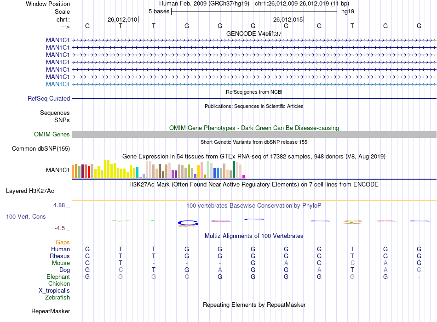Open the RefSeq Curated track label
This screenshot has height=322, width=437.
[x=49, y=98]
